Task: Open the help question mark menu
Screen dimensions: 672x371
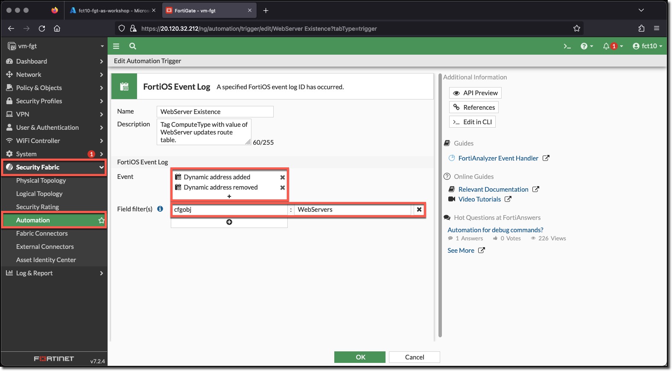Action: (587, 46)
